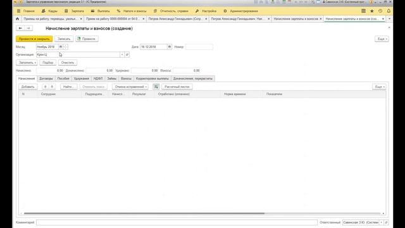This screenshot has width=405, height=228.
Task: Switch to the Договоры tab
Action: [46, 79]
